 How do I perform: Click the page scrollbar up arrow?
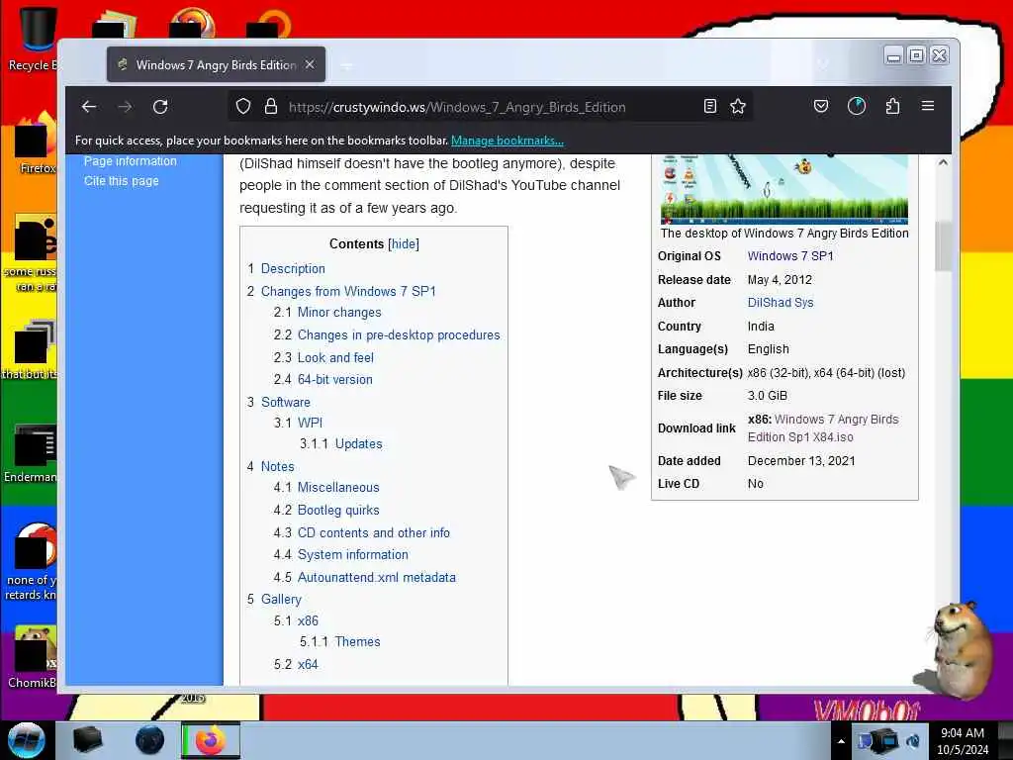click(x=943, y=162)
